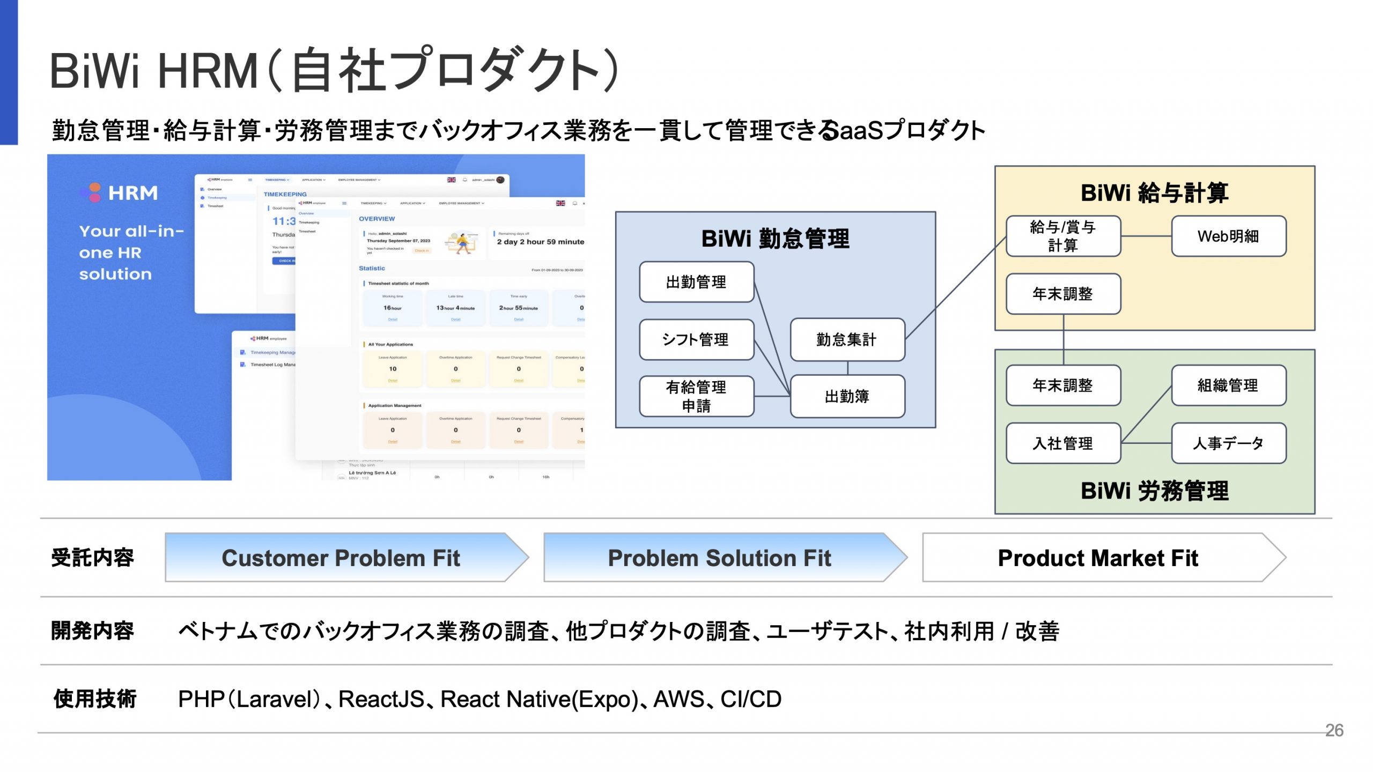1373x772 pixels.
Task: Click the Timesheet Log Management sidebar icon
Action: [243, 365]
